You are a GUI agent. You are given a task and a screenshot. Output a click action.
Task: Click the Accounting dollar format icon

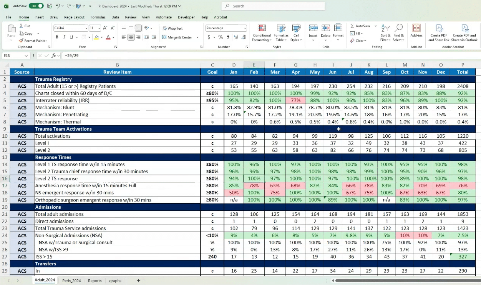tap(209, 37)
